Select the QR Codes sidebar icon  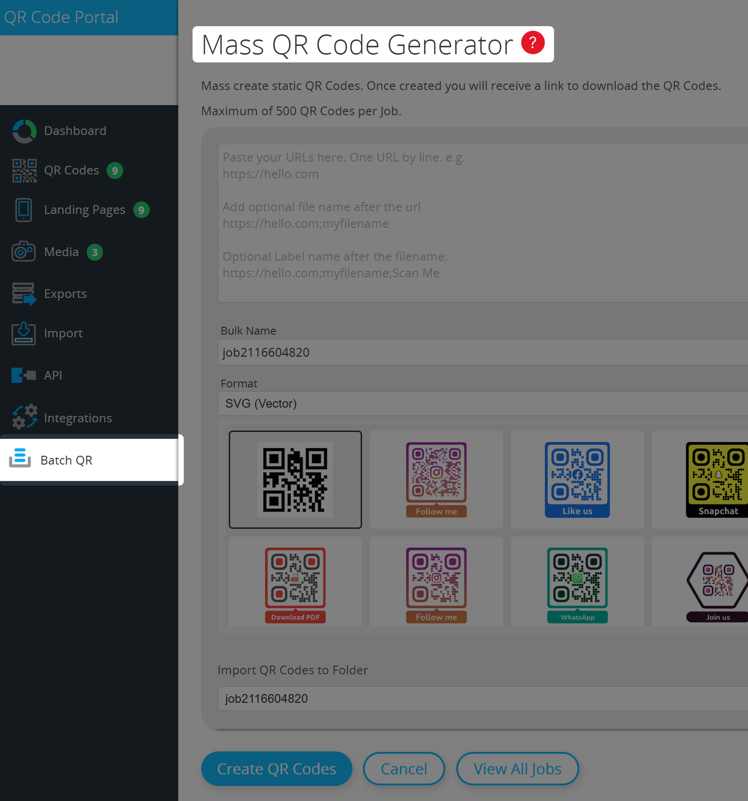(x=23, y=170)
